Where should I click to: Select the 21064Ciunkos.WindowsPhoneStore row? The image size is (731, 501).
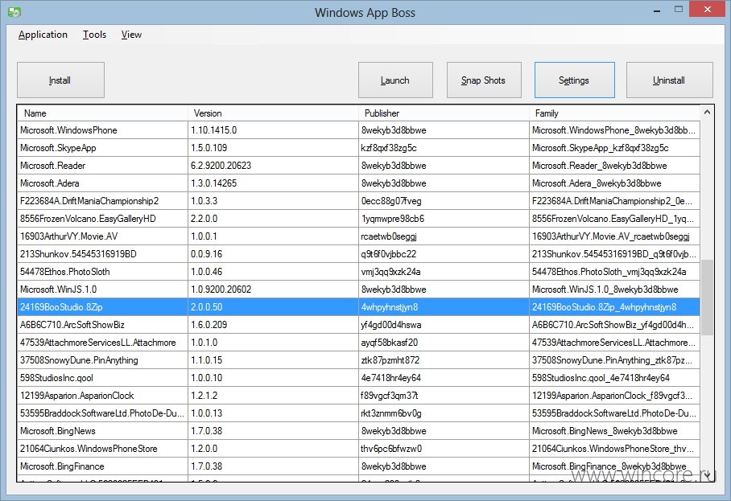(358, 449)
